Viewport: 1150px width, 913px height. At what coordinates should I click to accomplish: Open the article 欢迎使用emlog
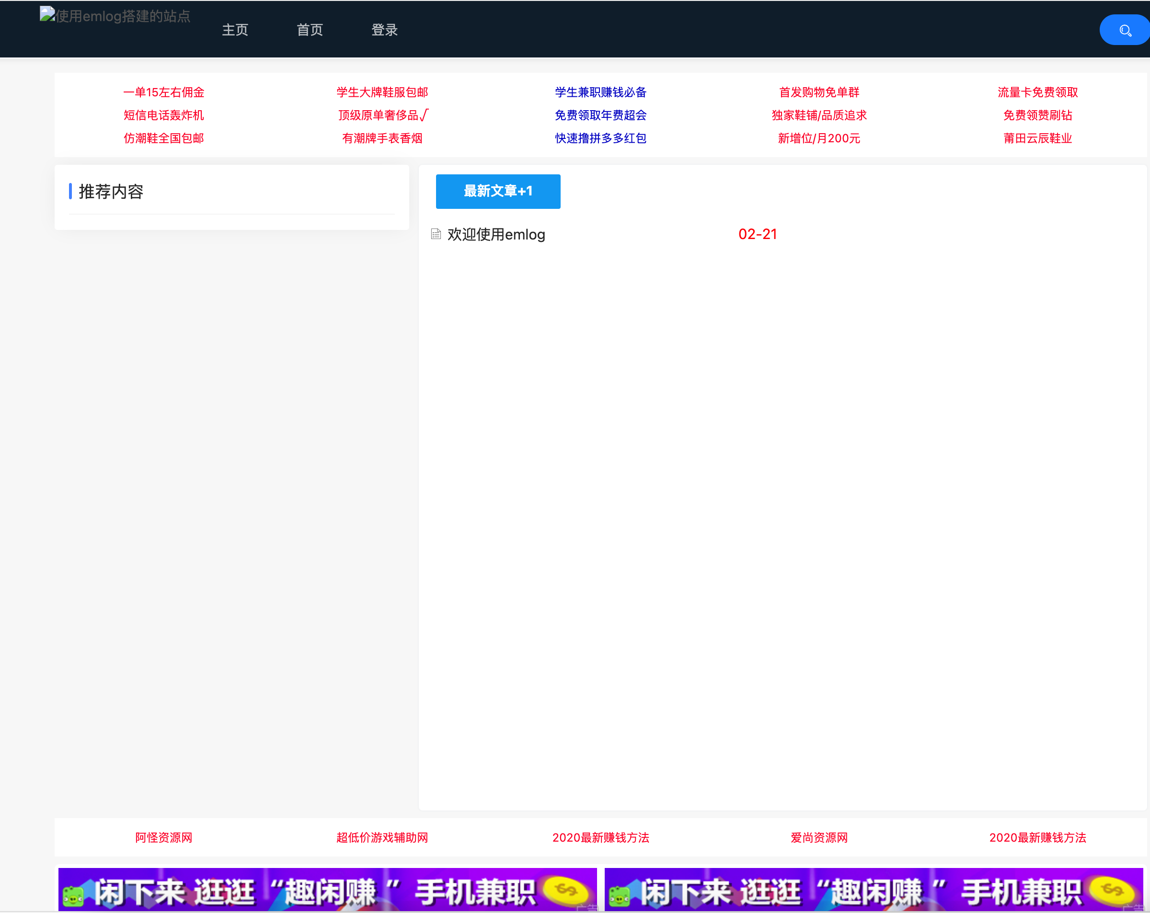pos(496,235)
